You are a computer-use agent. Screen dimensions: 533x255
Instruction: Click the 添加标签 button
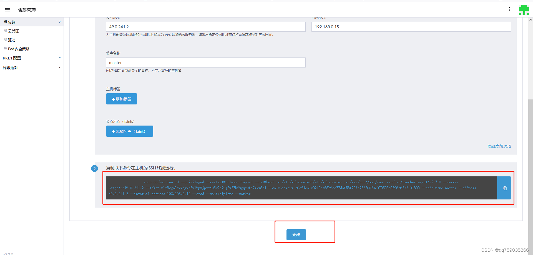point(122,99)
